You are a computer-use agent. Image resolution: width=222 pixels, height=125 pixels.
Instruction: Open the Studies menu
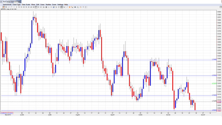pos(48,5)
